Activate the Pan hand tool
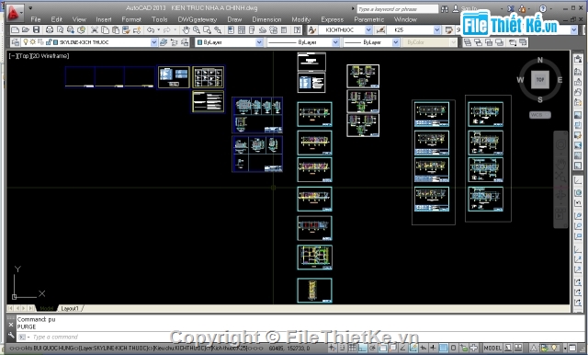This screenshot has width=588, height=355. (186, 29)
